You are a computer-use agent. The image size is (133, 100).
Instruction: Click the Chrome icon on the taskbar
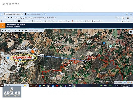pos(74,86)
